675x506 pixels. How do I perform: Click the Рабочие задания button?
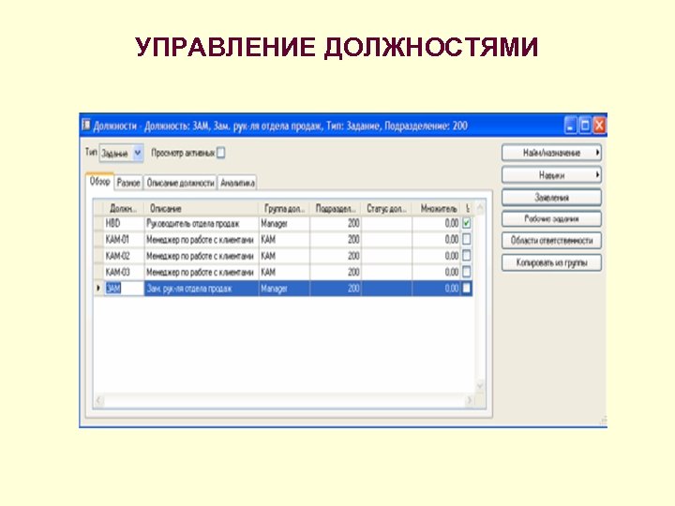(551, 219)
